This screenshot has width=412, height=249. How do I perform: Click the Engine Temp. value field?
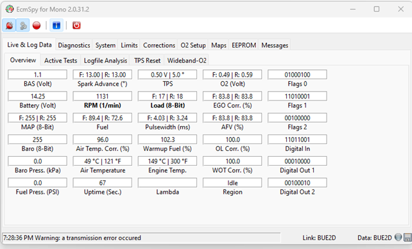coord(167,161)
